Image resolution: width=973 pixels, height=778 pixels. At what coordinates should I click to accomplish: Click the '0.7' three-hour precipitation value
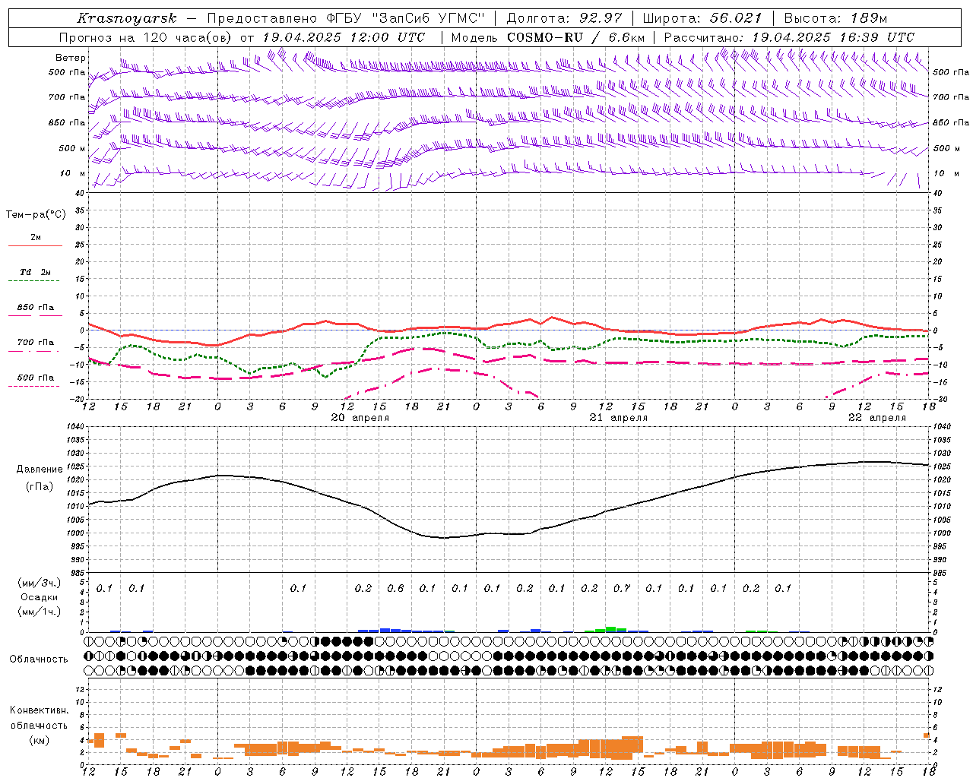click(622, 589)
